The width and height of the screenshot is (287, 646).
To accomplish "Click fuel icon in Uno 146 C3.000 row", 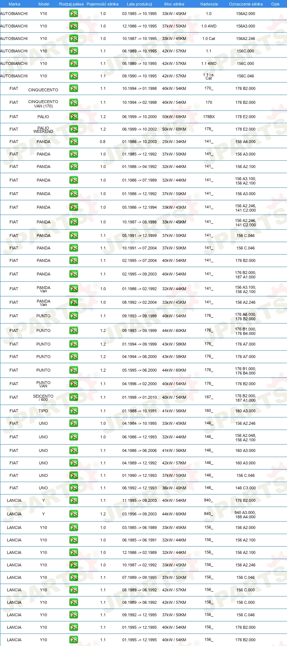I will tap(73, 488).
